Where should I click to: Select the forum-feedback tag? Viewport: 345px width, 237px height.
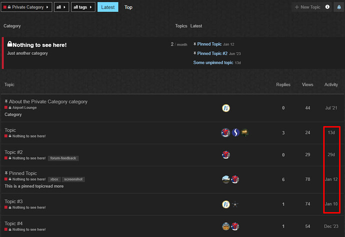[x=63, y=158]
